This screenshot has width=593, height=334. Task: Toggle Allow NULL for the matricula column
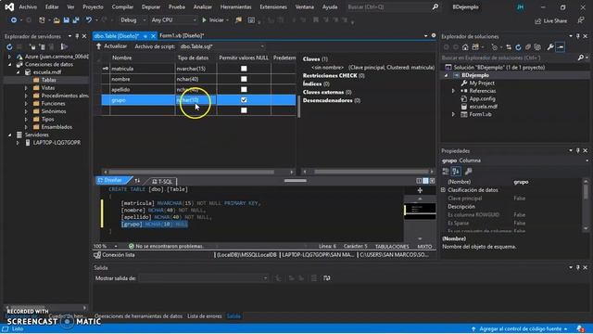(x=244, y=69)
